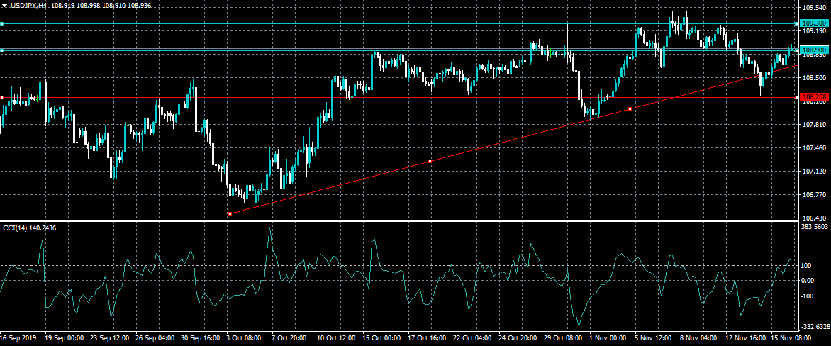This screenshot has height=346, width=831.
Task: Click the 29 Oct 08:00 time label
Action: (x=565, y=337)
